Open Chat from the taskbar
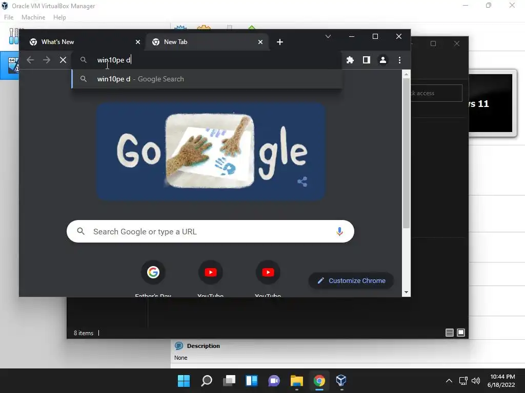525x393 pixels. 274,381
